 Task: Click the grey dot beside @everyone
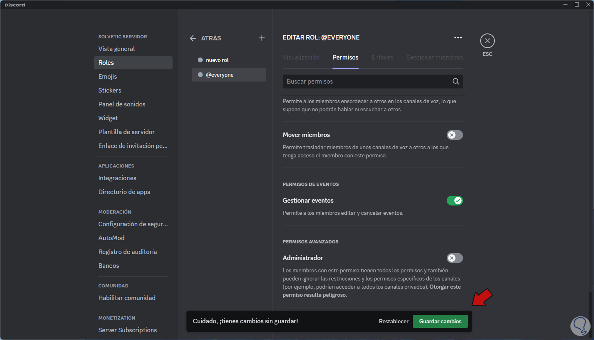tap(200, 75)
